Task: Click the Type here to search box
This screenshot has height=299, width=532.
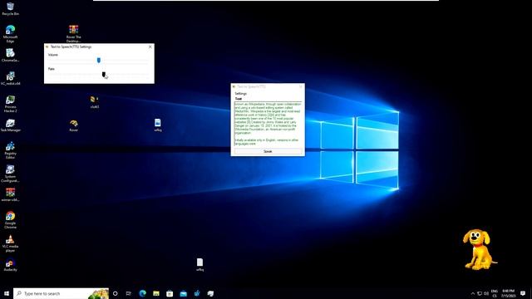Action: click(x=61, y=293)
